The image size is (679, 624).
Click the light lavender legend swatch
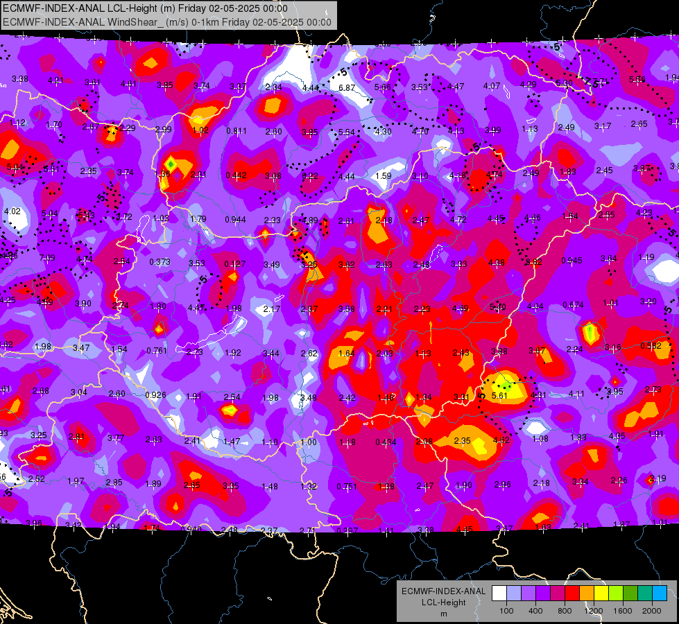point(514,593)
